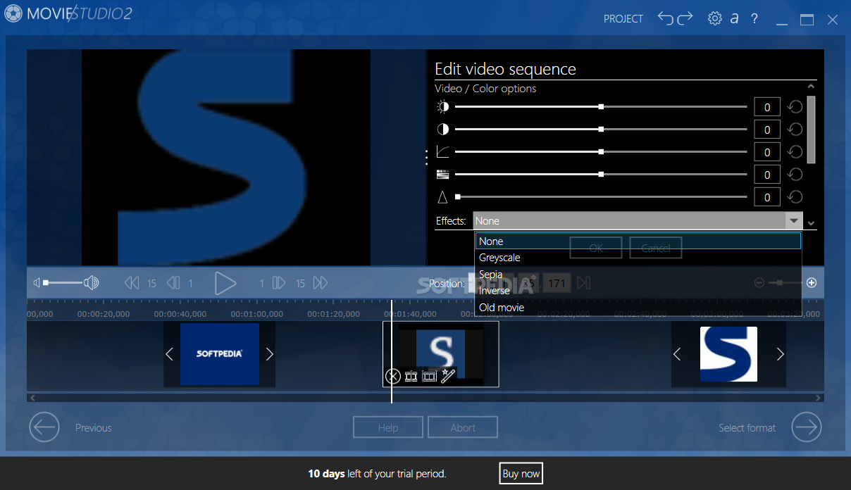Play the video preview
Image resolution: width=851 pixels, height=490 pixels.
pyautogui.click(x=225, y=283)
